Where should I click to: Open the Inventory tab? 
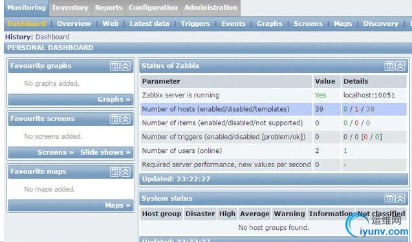pyautogui.click(x=70, y=8)
